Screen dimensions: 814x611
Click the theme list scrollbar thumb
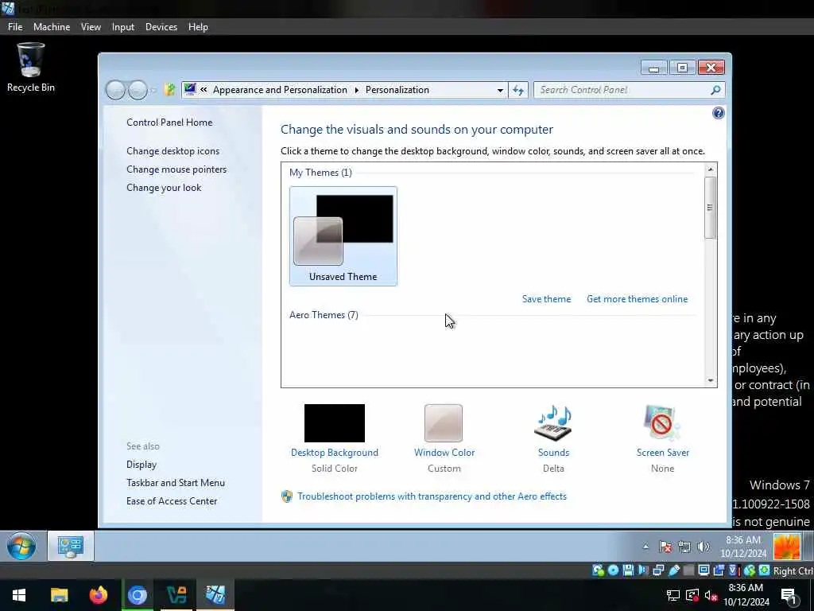coord(710,208)
